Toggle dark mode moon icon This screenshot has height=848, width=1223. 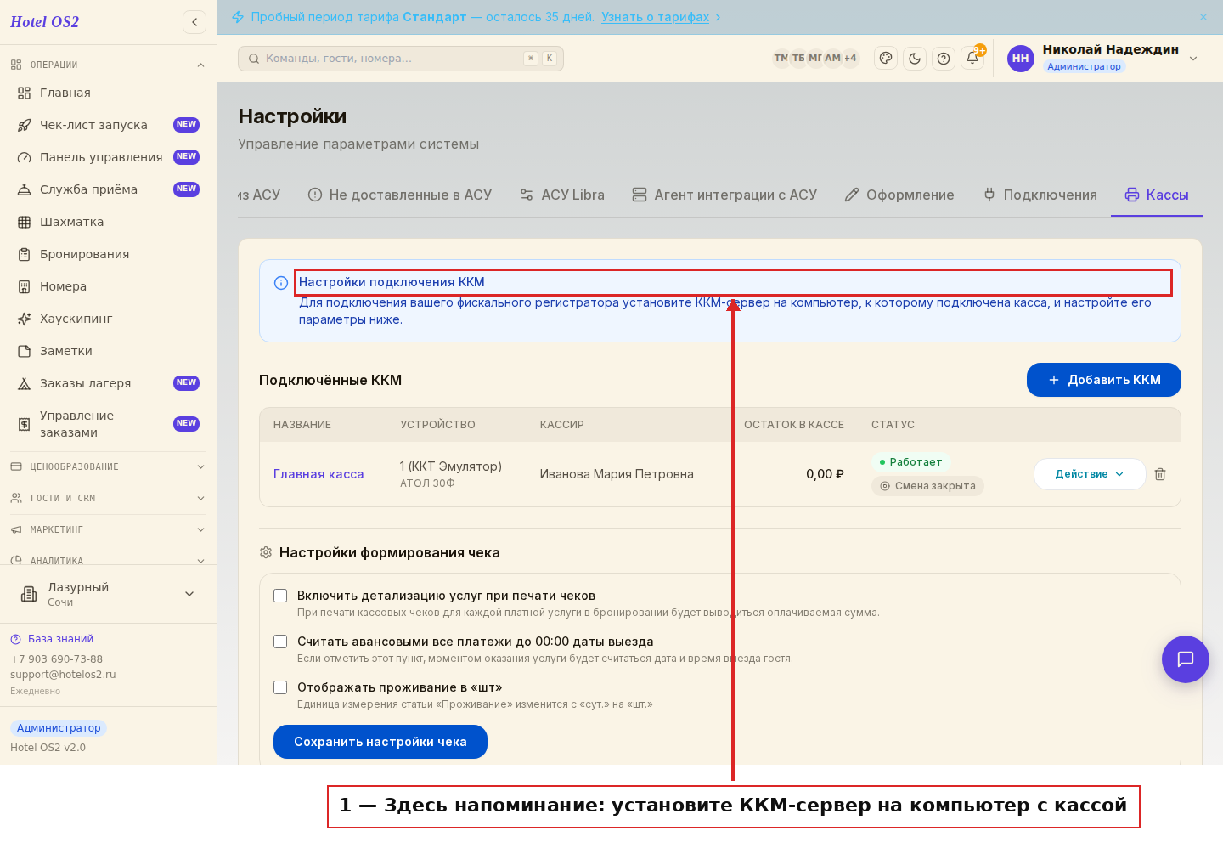pos(915,59)
